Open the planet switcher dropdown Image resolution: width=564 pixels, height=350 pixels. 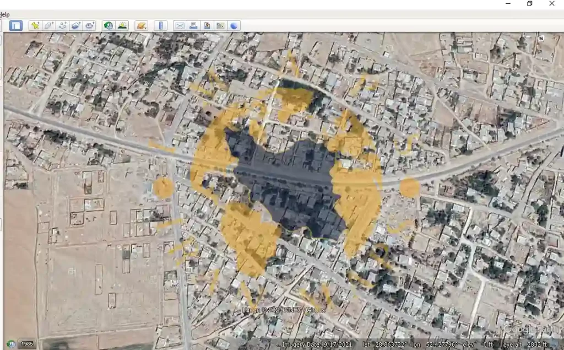[142, 25]
